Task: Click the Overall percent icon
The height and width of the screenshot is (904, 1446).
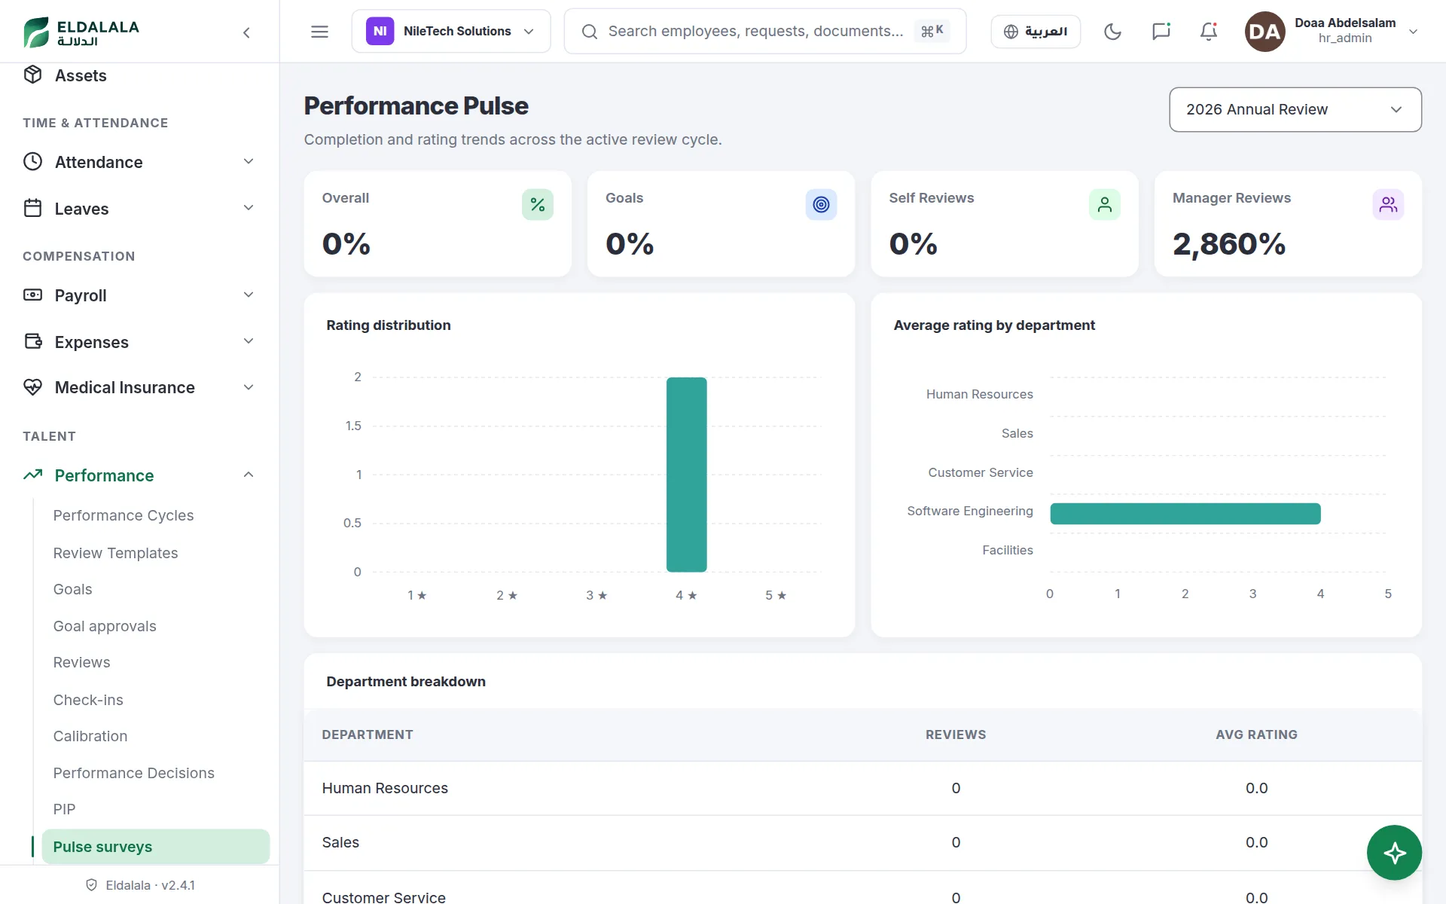Action: (538, 205)
